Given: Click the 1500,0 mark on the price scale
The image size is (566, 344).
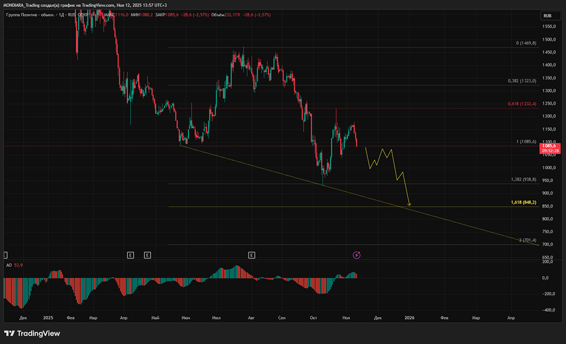Looking at the screenshot, I should pos(547,40).
